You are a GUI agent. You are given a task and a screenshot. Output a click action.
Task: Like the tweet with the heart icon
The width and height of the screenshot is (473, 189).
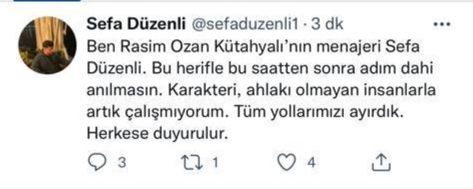click(x=287, y=162)
